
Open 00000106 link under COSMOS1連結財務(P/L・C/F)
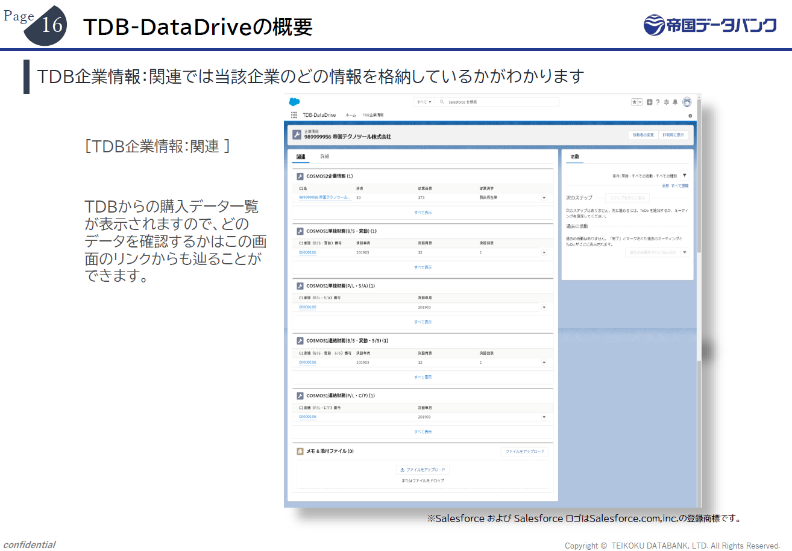[x=307, y=417]
